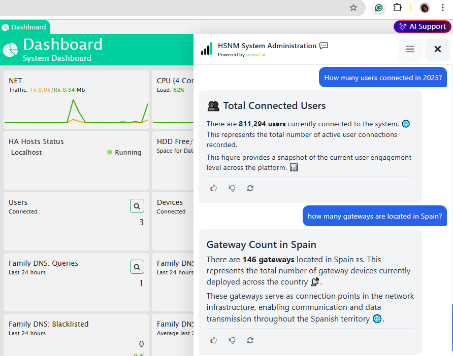Thumbs down the Total Connected Users answer
This screenshot has width=453, height=356.
pyautogui.click(x=232, y=188)
